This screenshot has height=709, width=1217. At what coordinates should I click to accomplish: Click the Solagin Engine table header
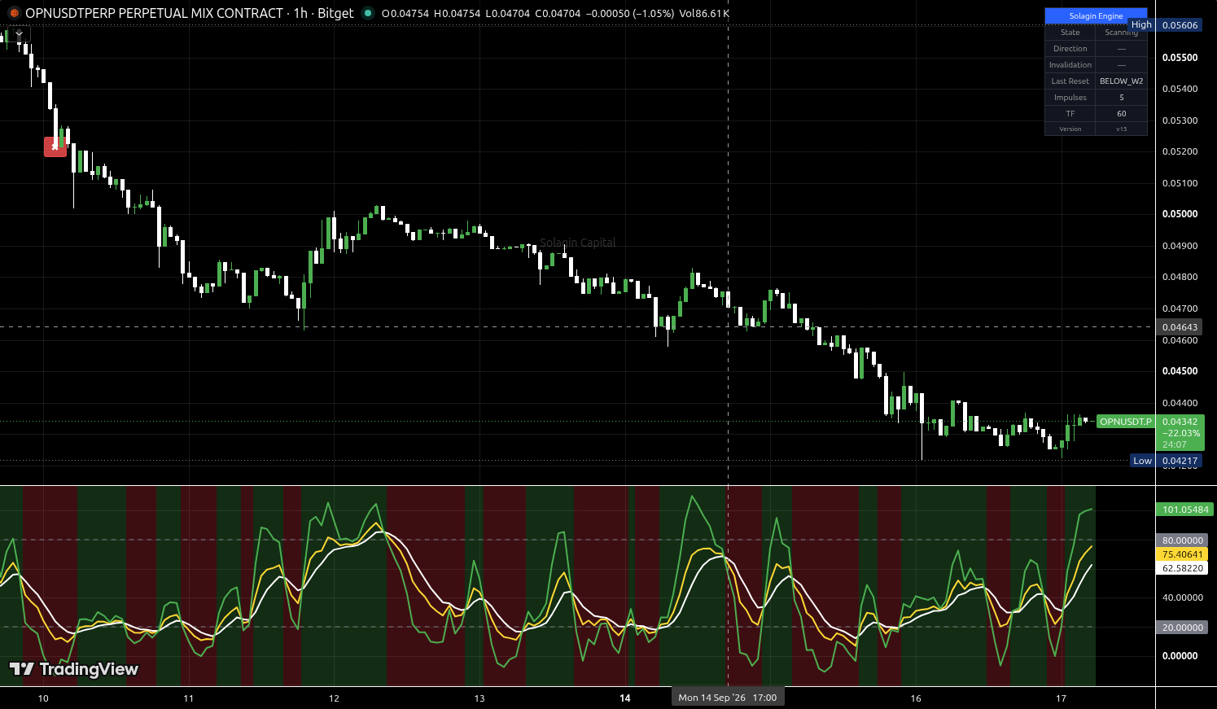tap(1096, 16)
